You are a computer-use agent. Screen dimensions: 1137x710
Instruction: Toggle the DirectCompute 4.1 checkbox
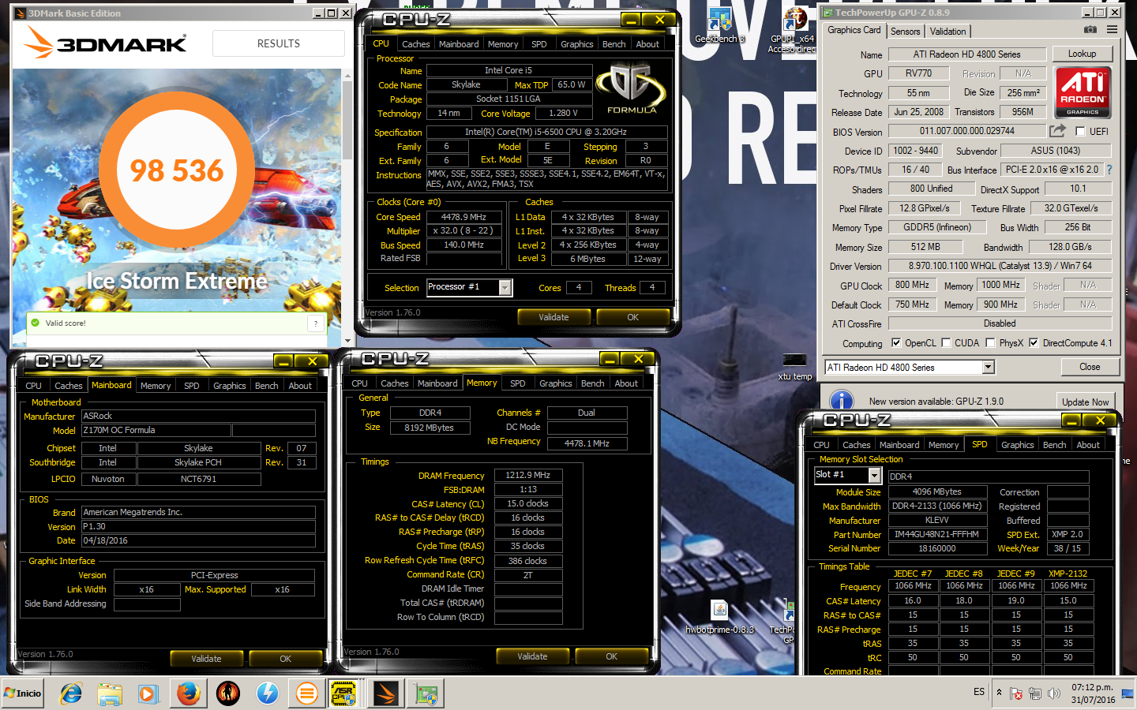[x=1034, y=343]
